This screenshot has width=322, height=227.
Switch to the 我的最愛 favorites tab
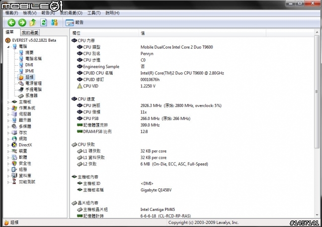tap(30, 33)
